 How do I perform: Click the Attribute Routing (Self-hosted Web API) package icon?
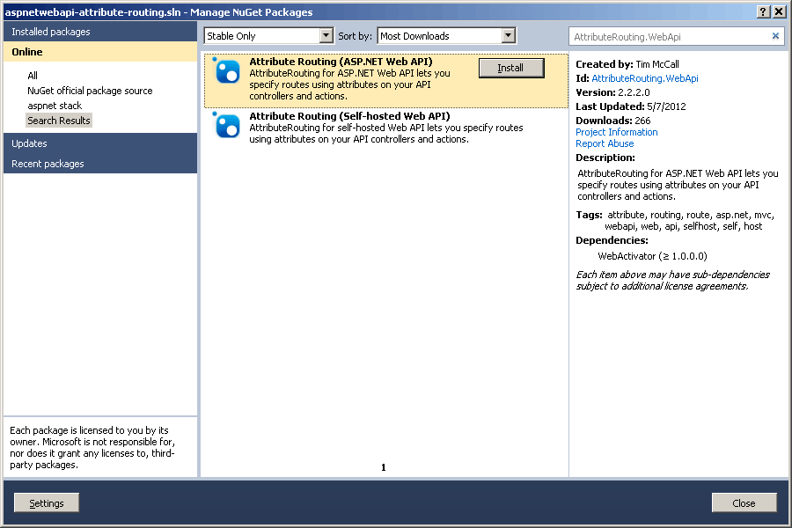click(227, 126)
